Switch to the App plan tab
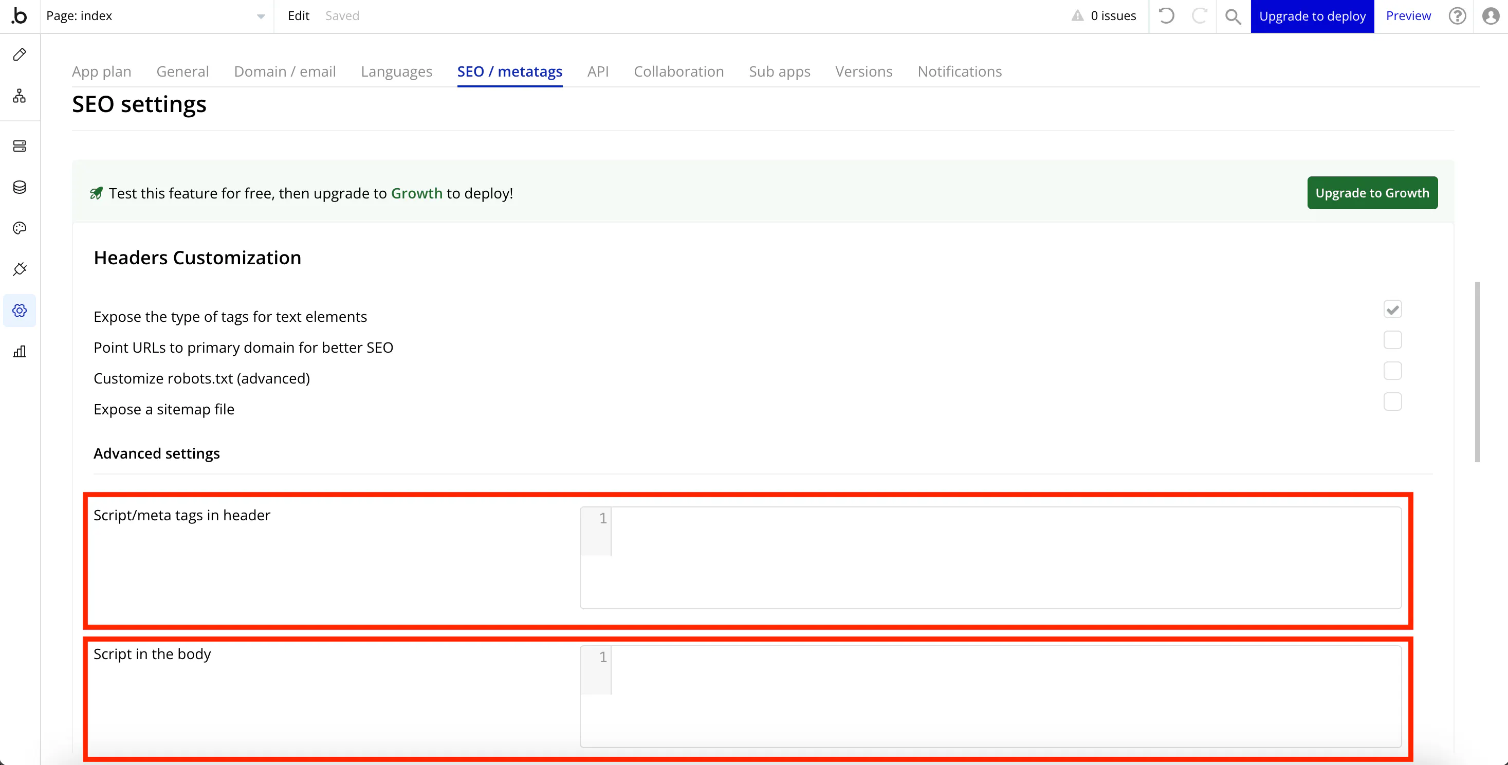1508x765 pixels. coord(101,71)
